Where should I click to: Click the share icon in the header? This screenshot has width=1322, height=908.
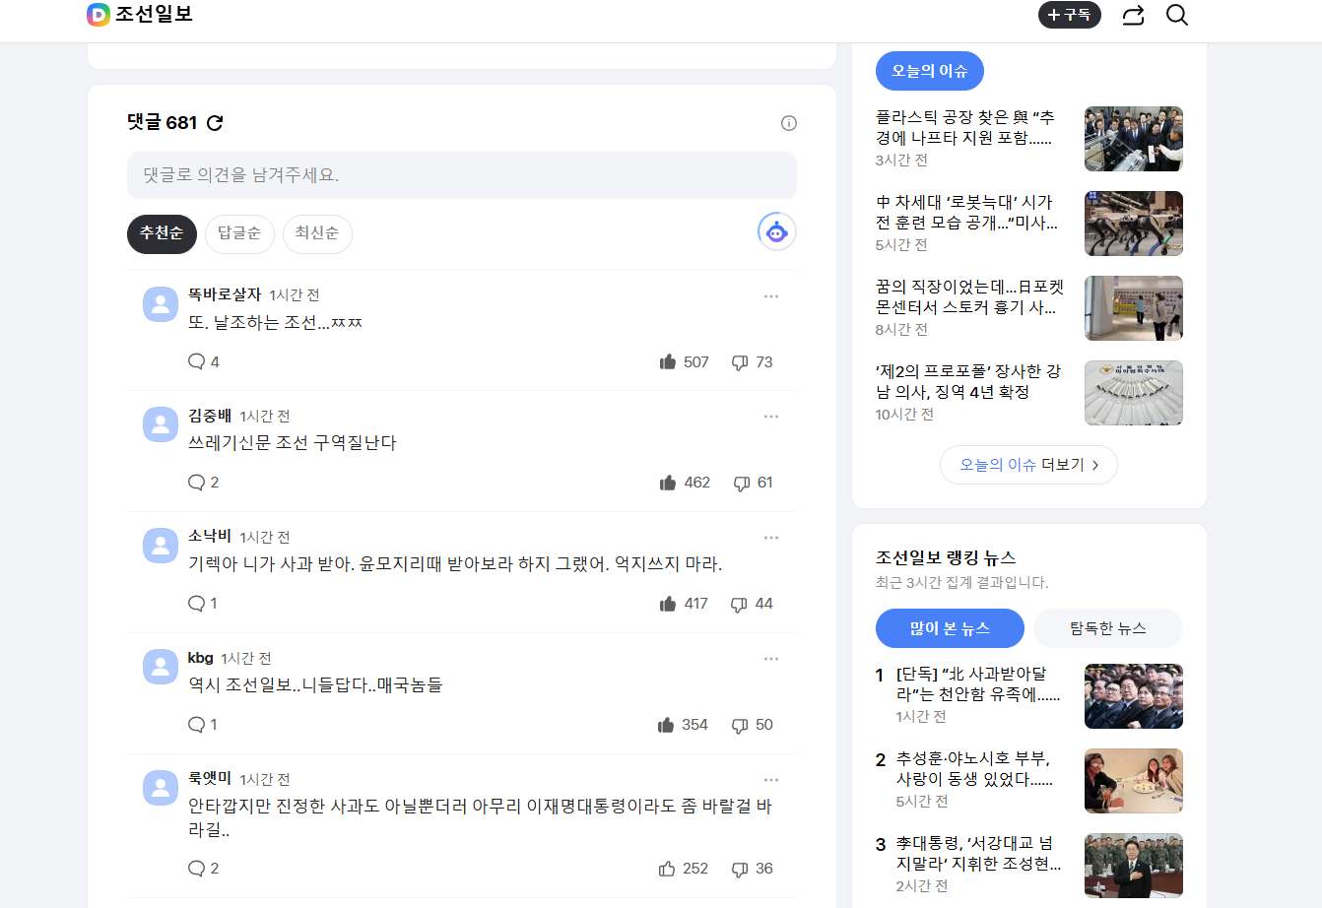tap(1133, 15)
